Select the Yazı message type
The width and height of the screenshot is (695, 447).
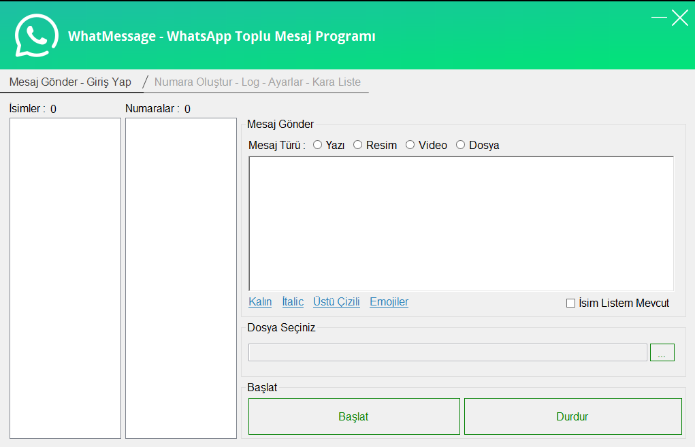pyautogui.click(x=317, y=145)
